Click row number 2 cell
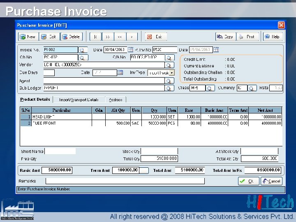The height and width of the screenshot is (222, 296). pyautogui.click(x=26, y=123)
